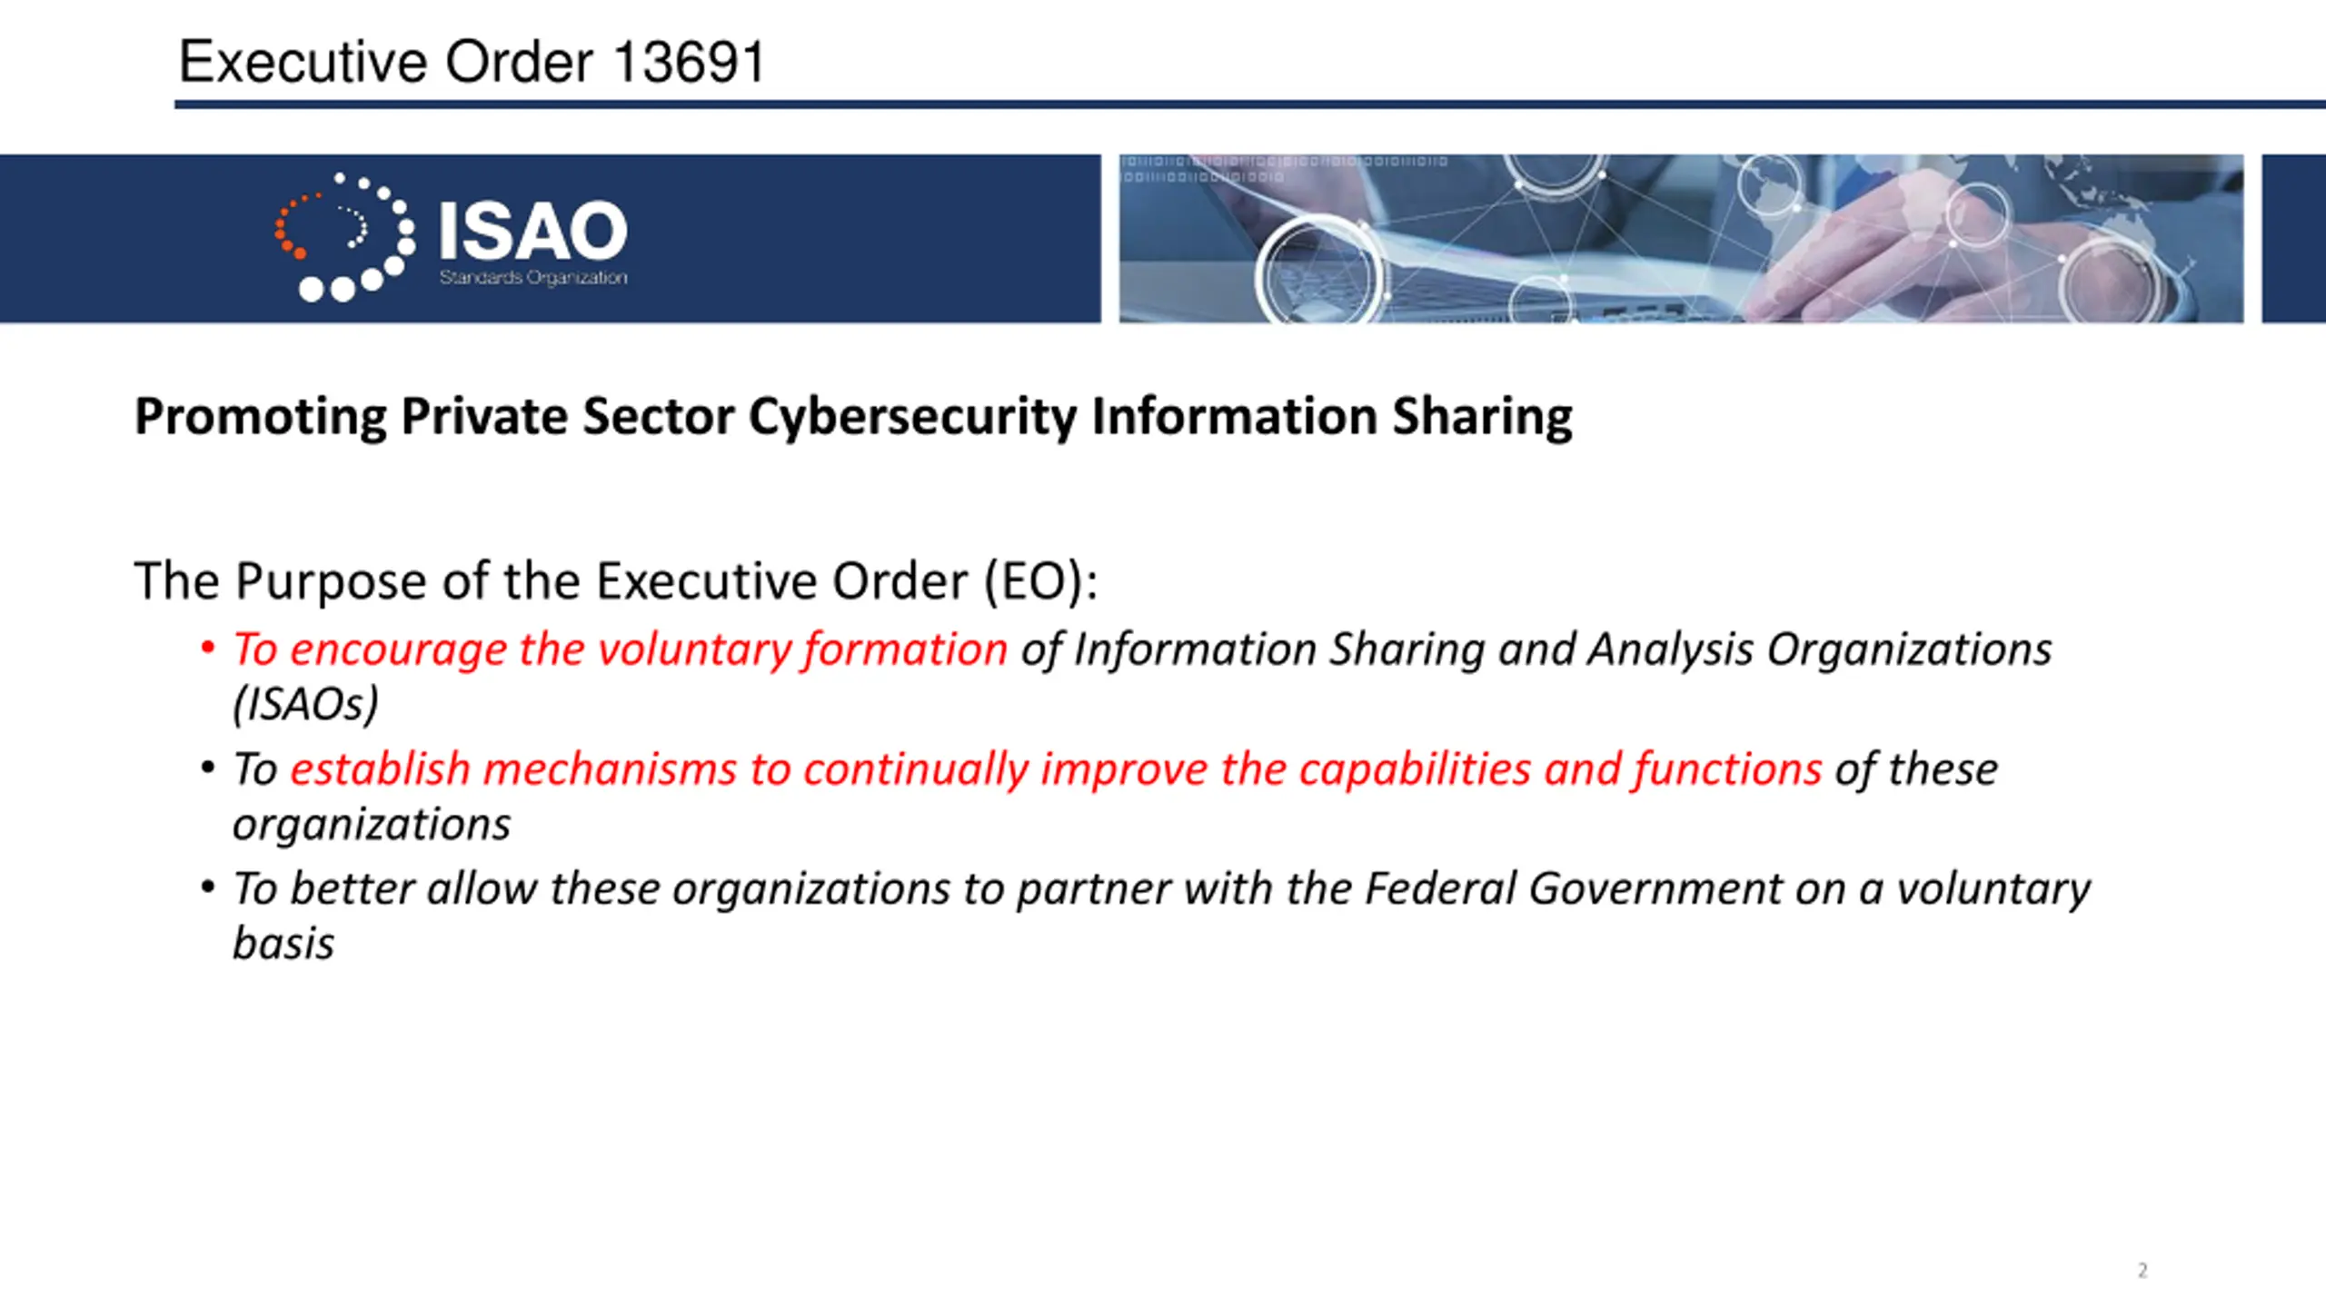Select the Promoting Private Sector Cybersecurity heading

coord(853,417)
